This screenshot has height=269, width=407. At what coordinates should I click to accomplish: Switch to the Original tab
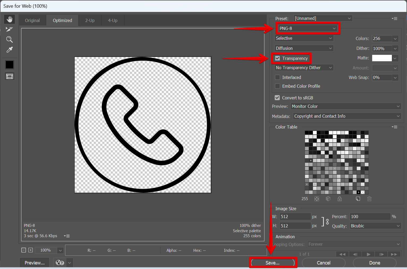point(32,20)
